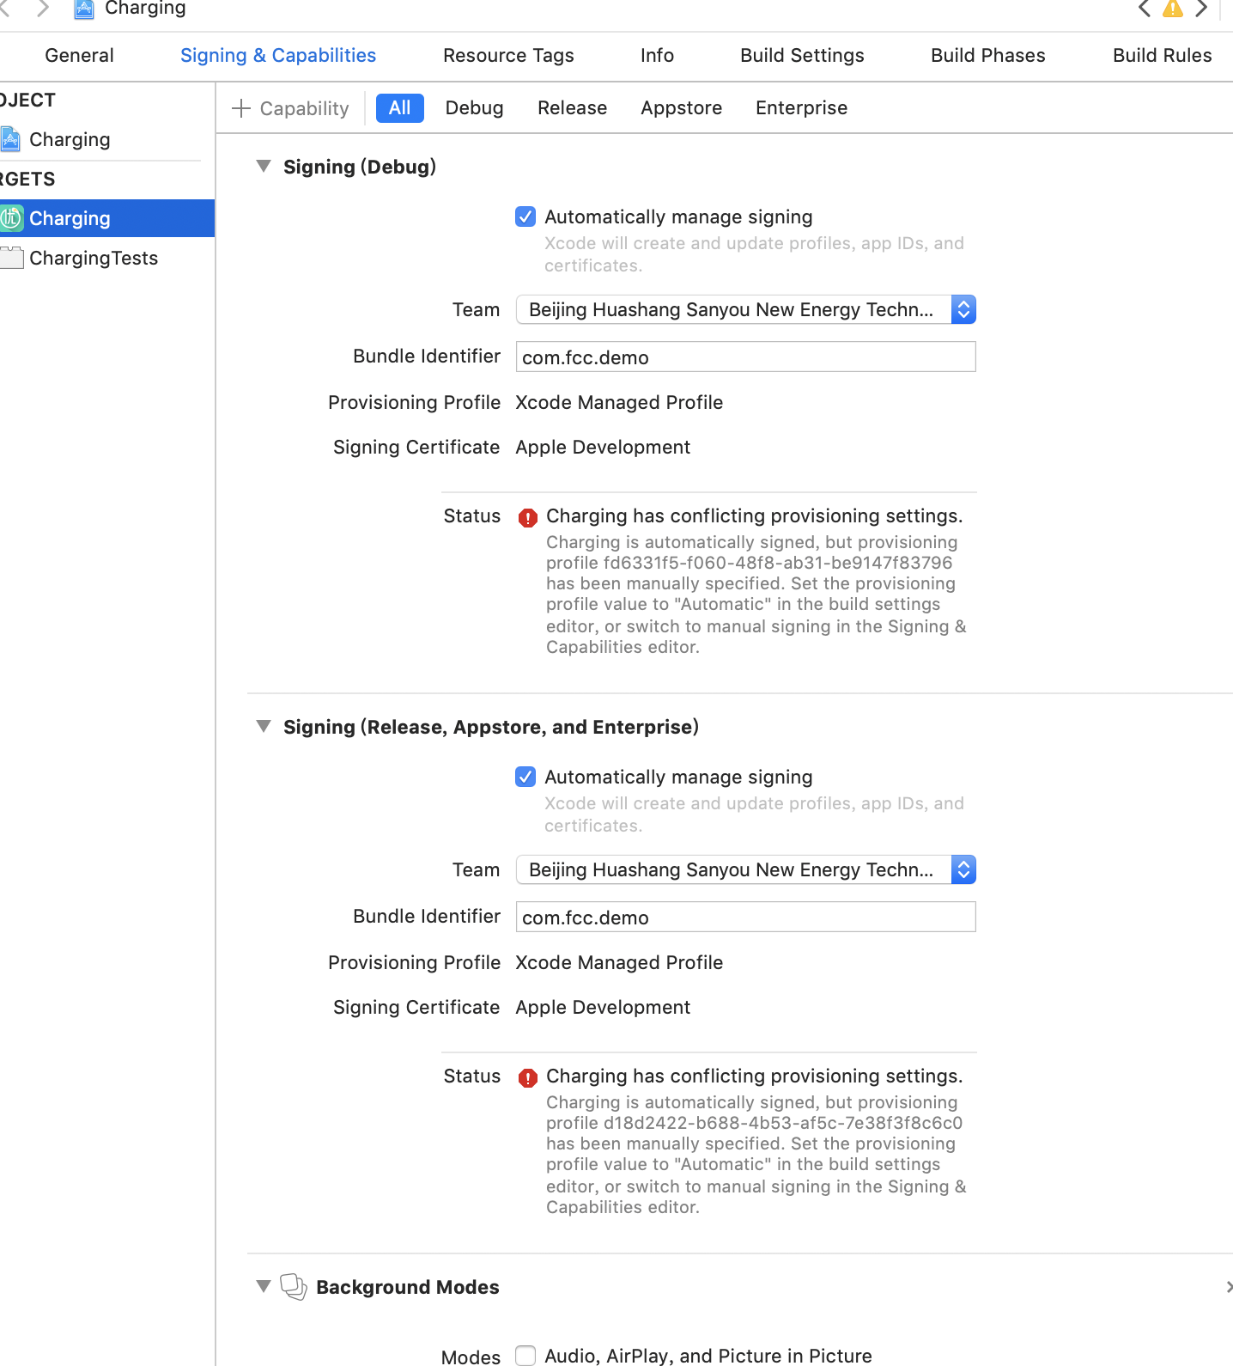Click Xcode Managed Profile text in Release section
1233x1366 pixels.
619,962
